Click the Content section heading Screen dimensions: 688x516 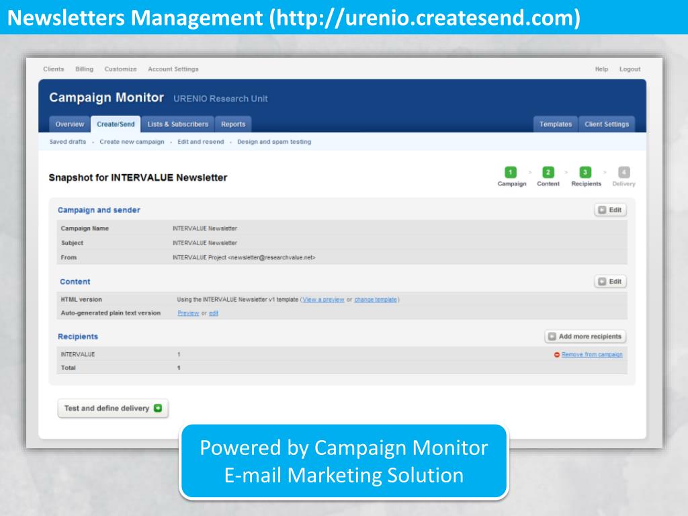75,282
